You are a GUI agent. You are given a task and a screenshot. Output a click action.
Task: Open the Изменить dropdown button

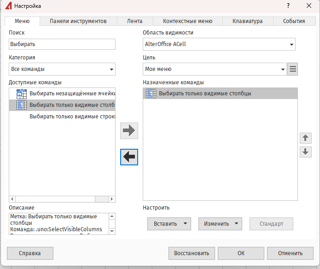point(220,224)
